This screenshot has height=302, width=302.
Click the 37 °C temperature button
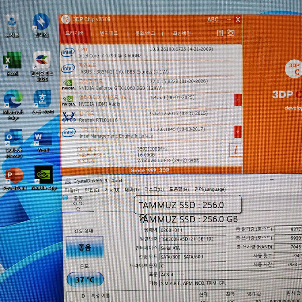pos(85,279)
